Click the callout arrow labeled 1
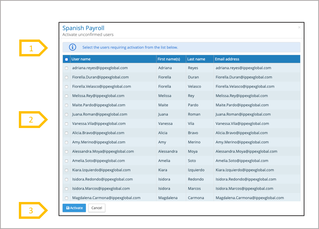This screenshot has height=229, width=319. [33, 49]
